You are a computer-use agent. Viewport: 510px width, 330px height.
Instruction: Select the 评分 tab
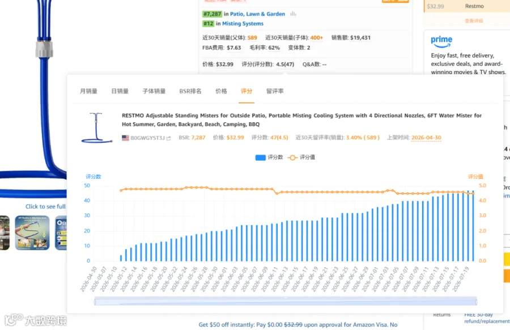point(246,91)
